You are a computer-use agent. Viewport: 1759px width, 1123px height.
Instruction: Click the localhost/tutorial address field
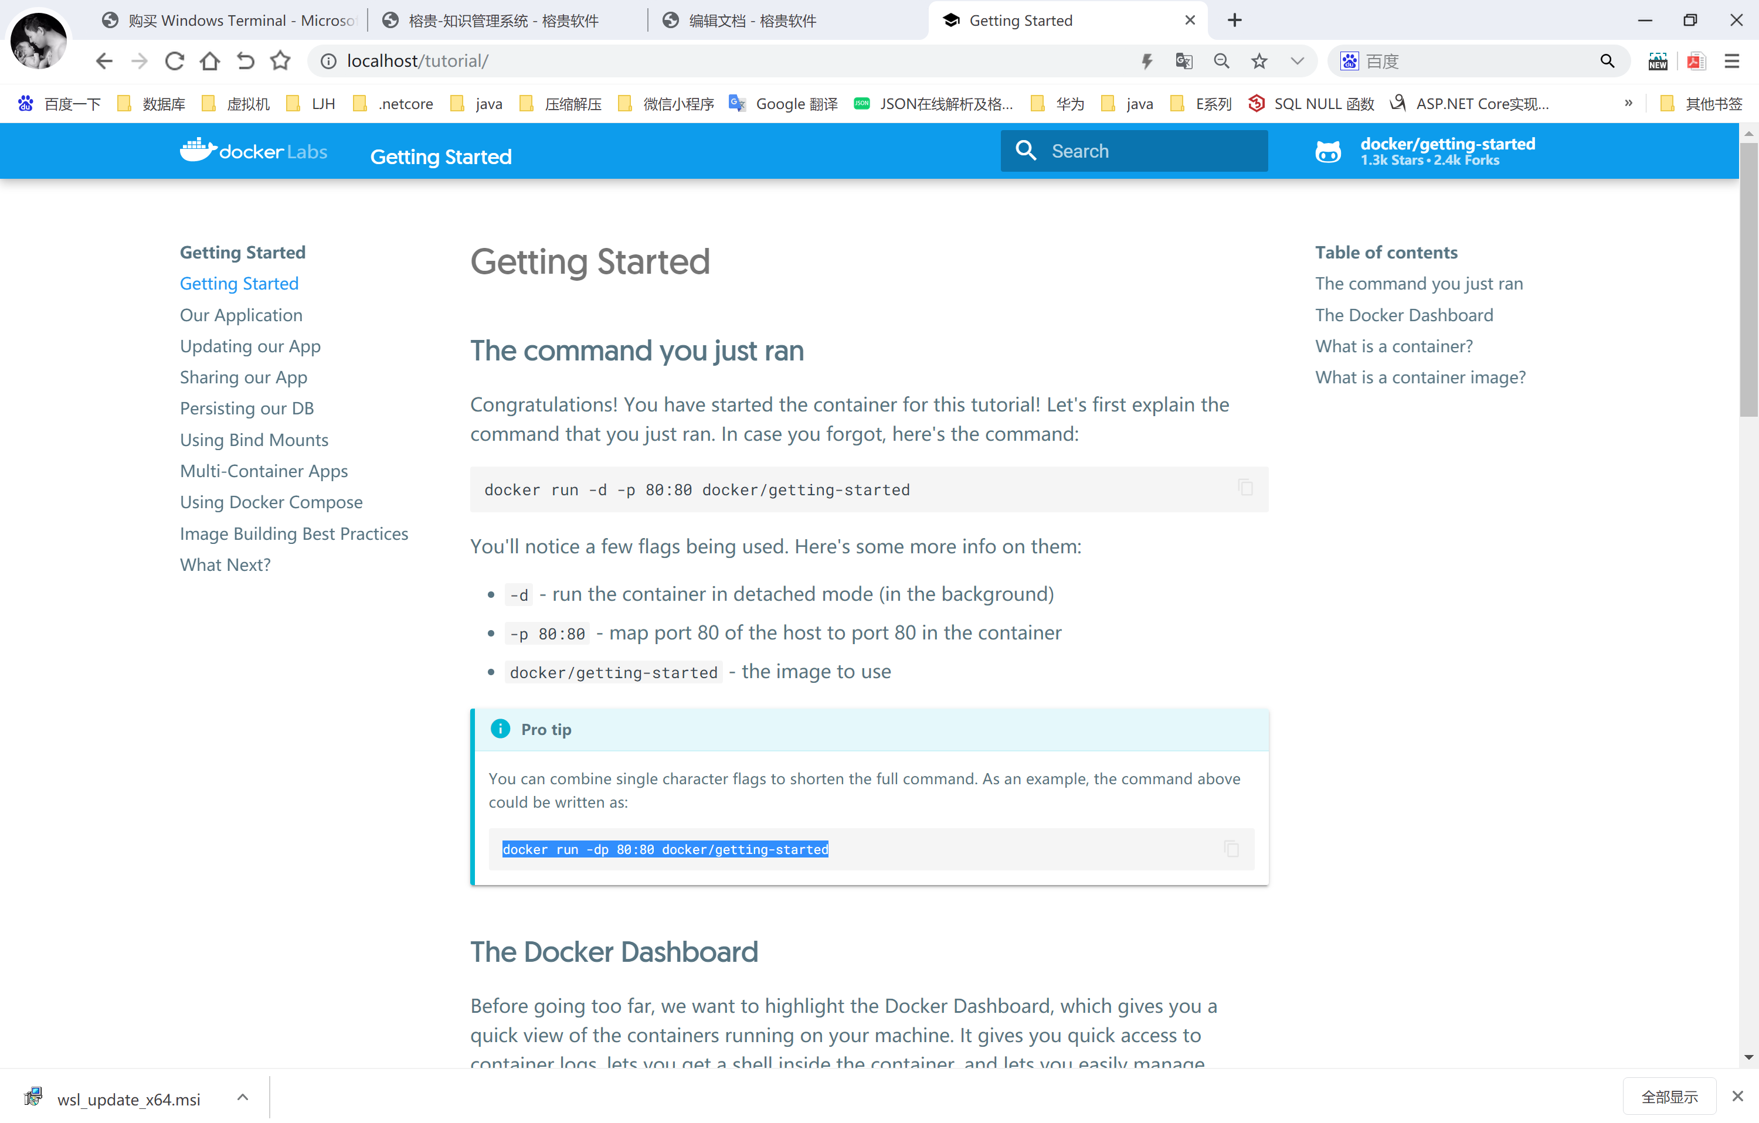point(731,62)
